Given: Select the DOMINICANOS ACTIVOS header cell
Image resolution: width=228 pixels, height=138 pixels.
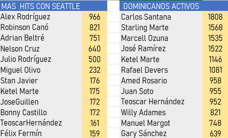Looking at the screenshot, I should [x=161, y=6].
